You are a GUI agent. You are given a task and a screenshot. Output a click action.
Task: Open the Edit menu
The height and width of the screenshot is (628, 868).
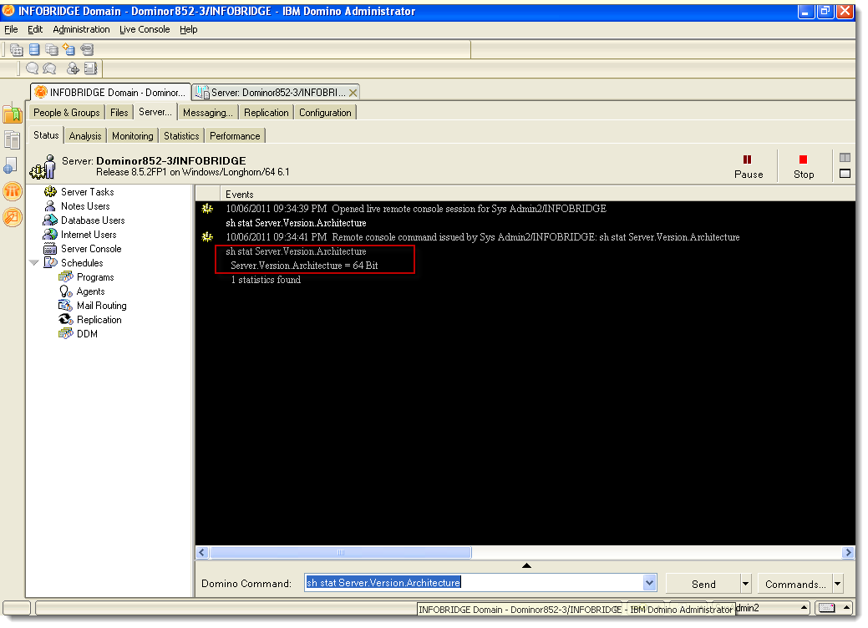(35, 29)
